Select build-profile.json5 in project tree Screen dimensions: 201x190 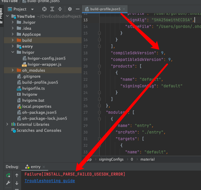[40, 82]
